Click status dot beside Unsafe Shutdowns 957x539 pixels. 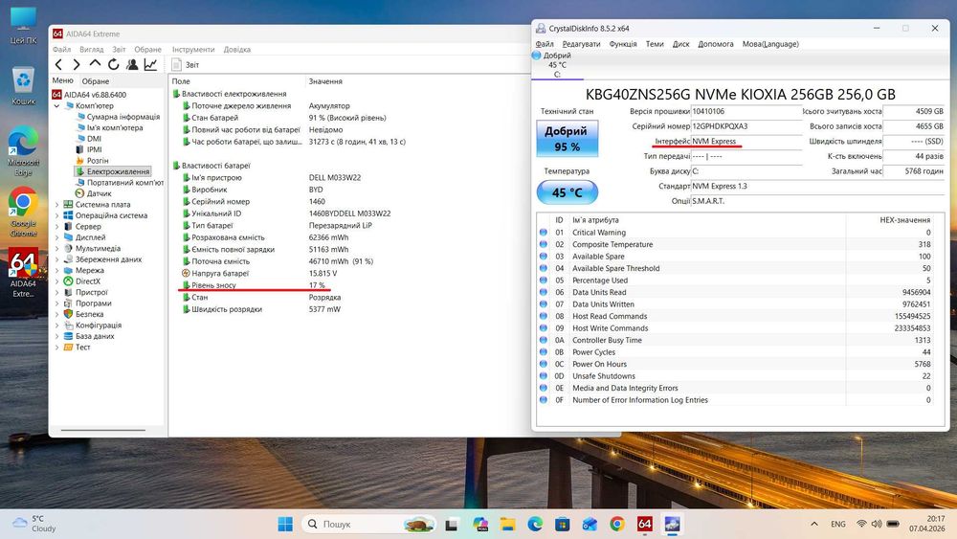tap(544, 376)
